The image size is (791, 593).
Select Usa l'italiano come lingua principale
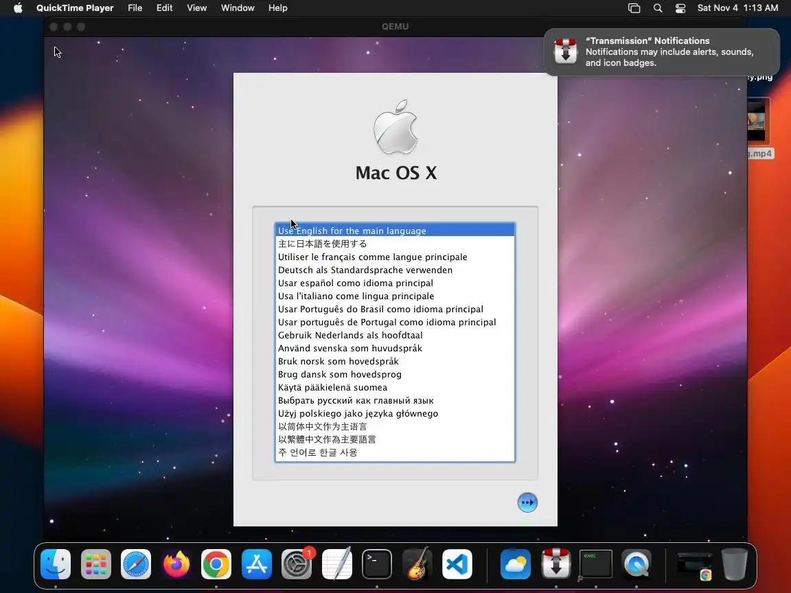(395, 296)
